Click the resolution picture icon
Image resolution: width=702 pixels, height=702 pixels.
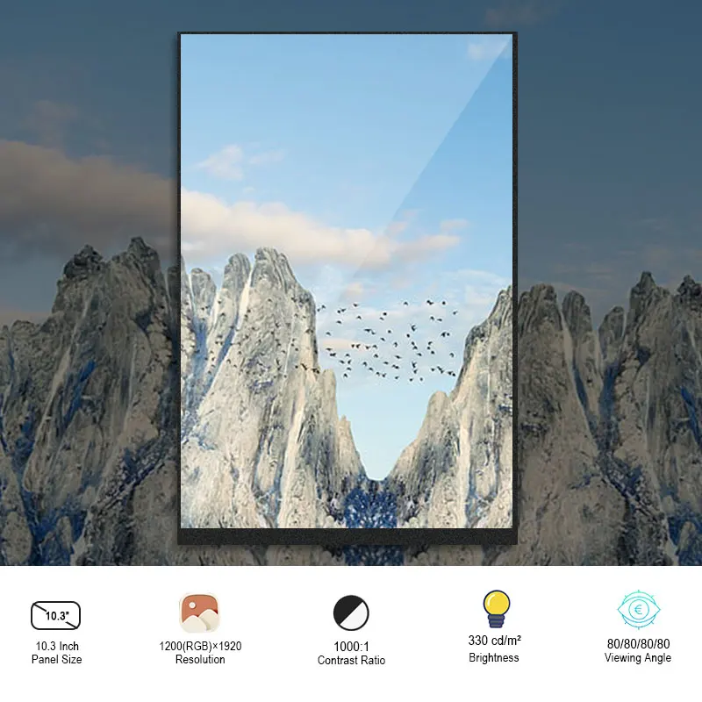point(199,612)
